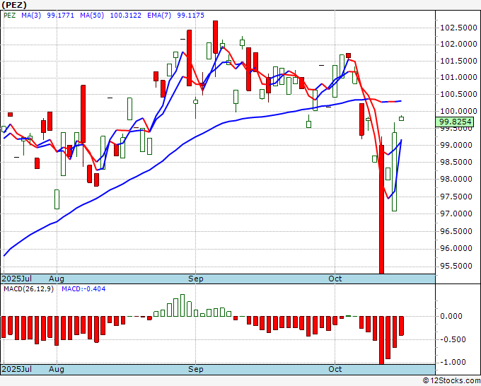Viewport: 481px width, 386px height.
Task: Click the 101.0000 price axis label
Action: 458,78
